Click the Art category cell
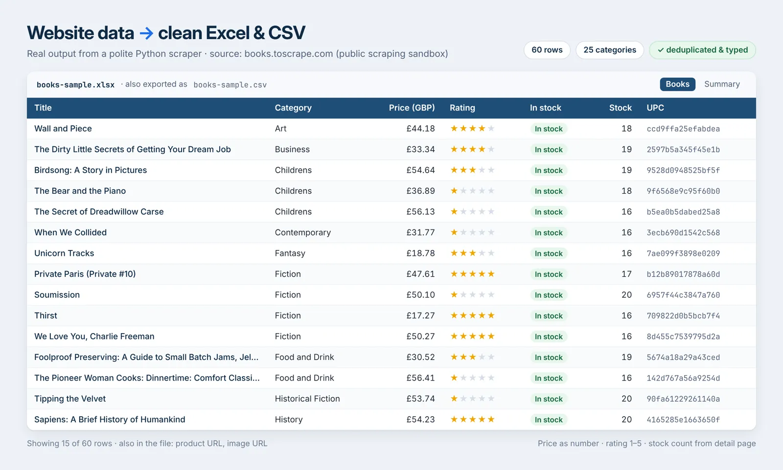Viewport: 783px width, 470px height. point(280,129)
